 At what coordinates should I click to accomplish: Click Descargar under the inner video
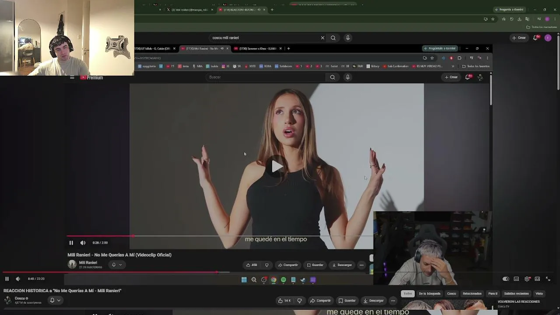coord(342,265)
